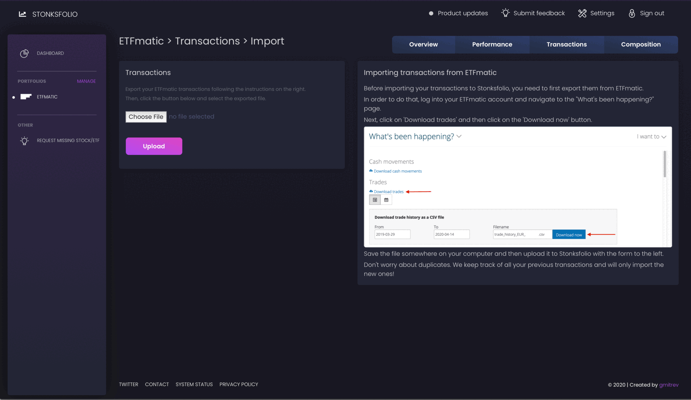Go to Dashboard in the sidebar
This screenshot has height=400, width=691.
pyautogui.click(x=50, y=53)
